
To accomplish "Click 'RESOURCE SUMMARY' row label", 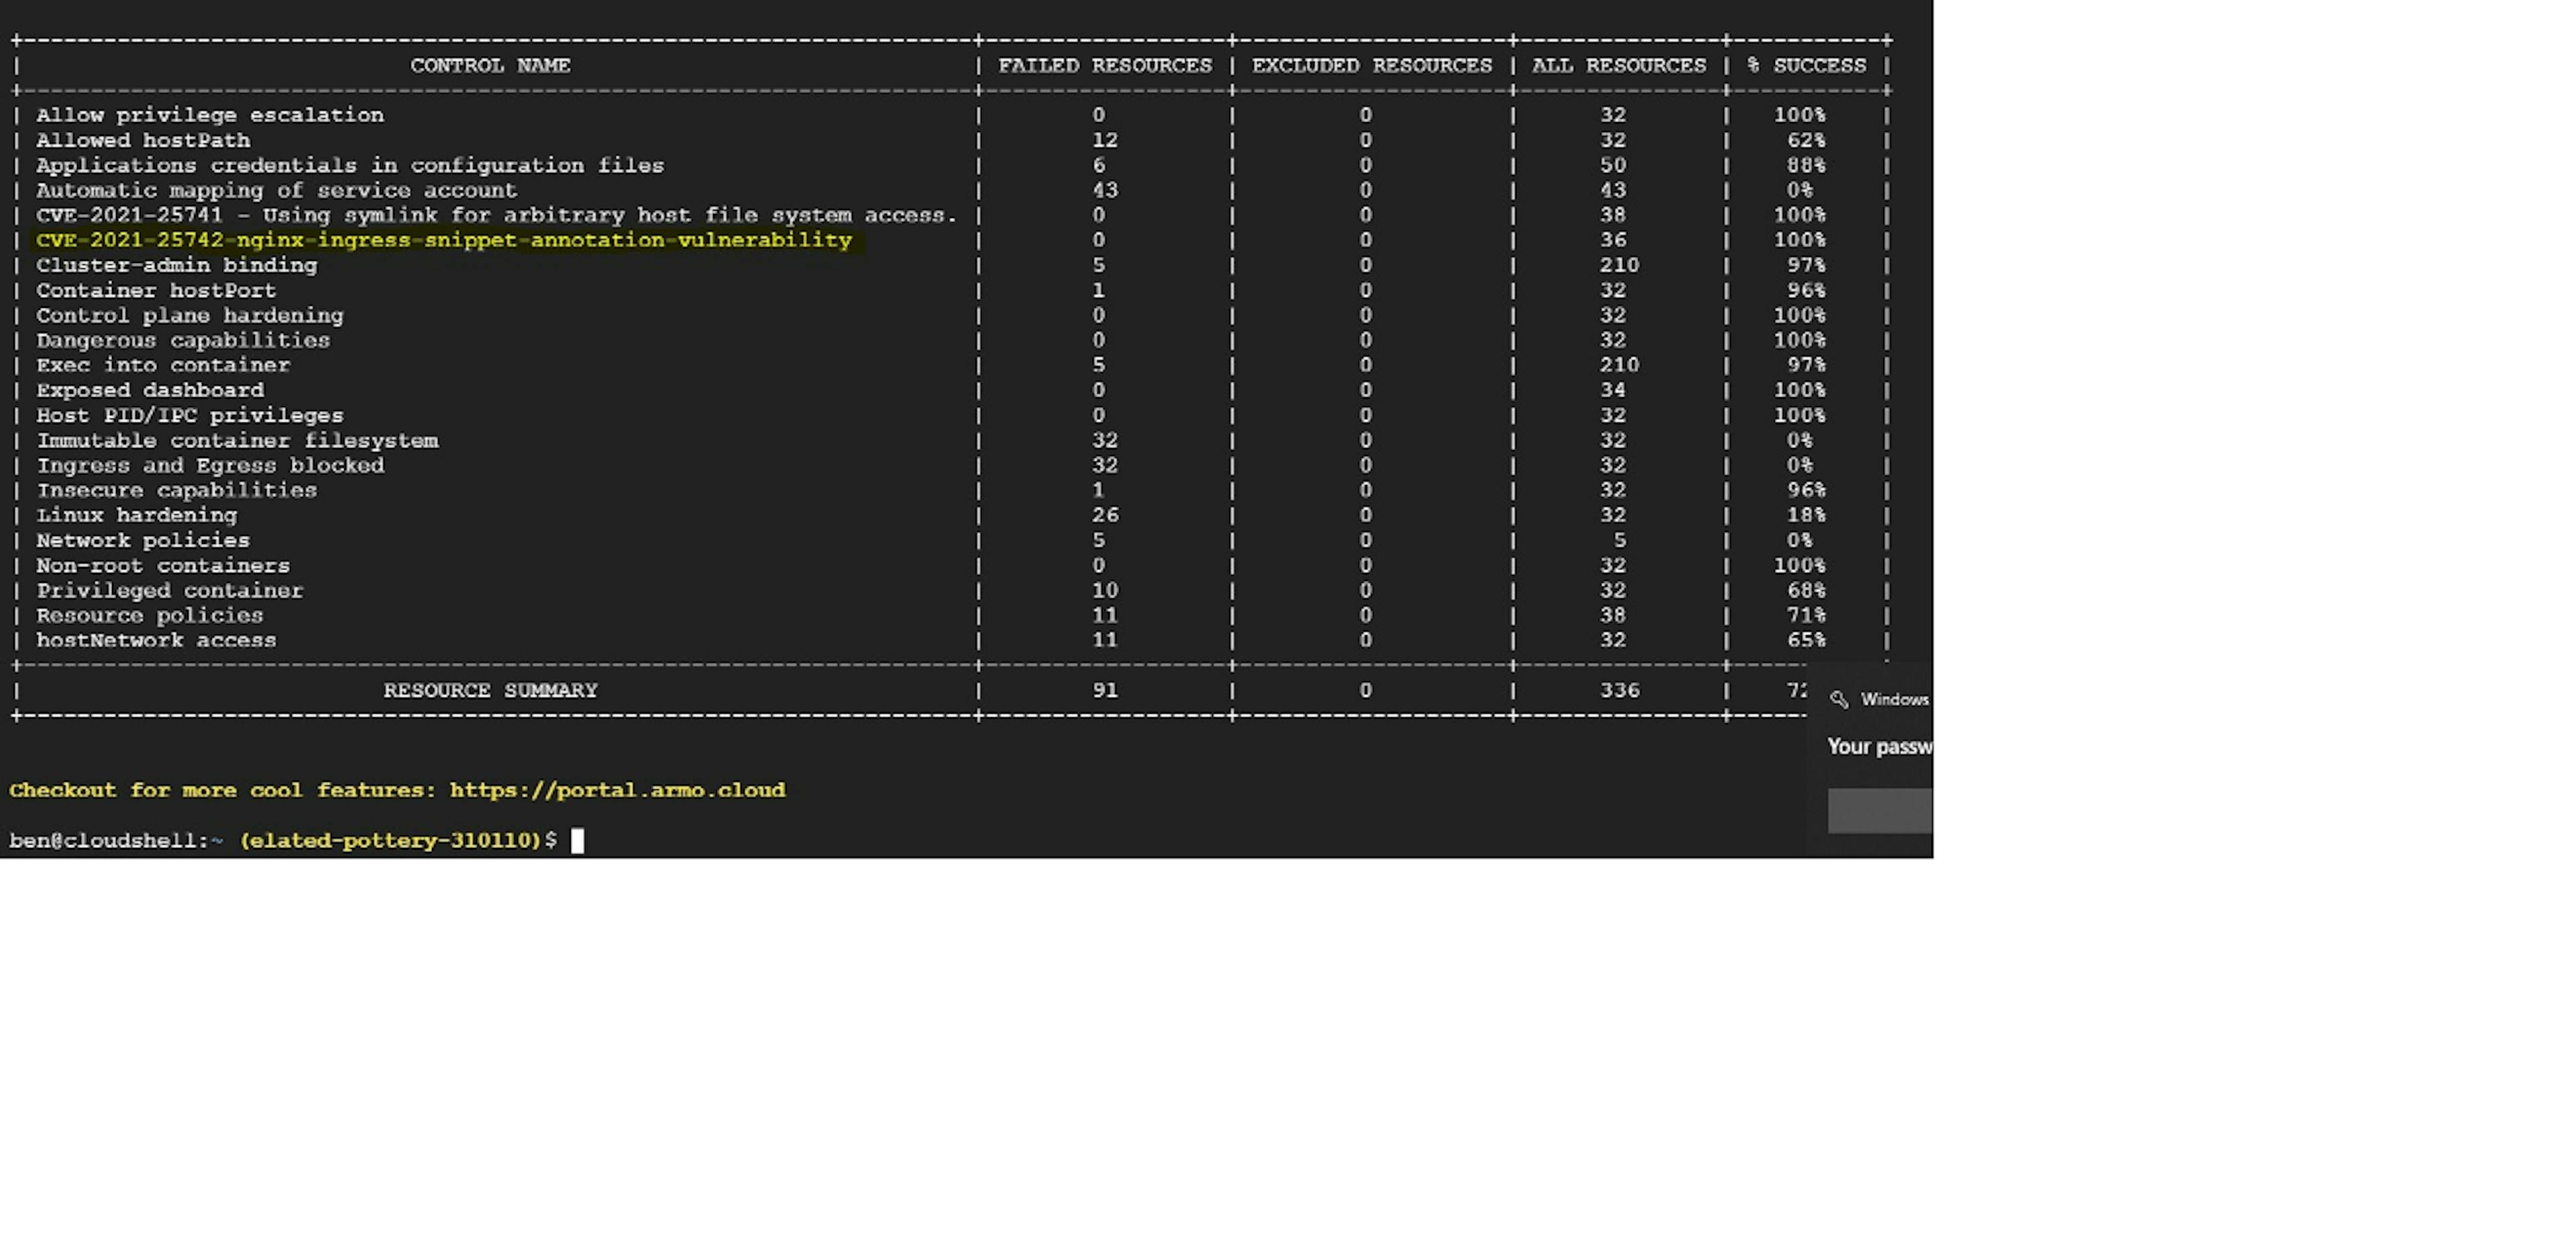I will coord(490,690).
